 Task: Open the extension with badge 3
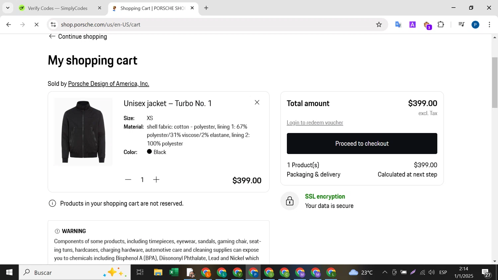point(427,25)
